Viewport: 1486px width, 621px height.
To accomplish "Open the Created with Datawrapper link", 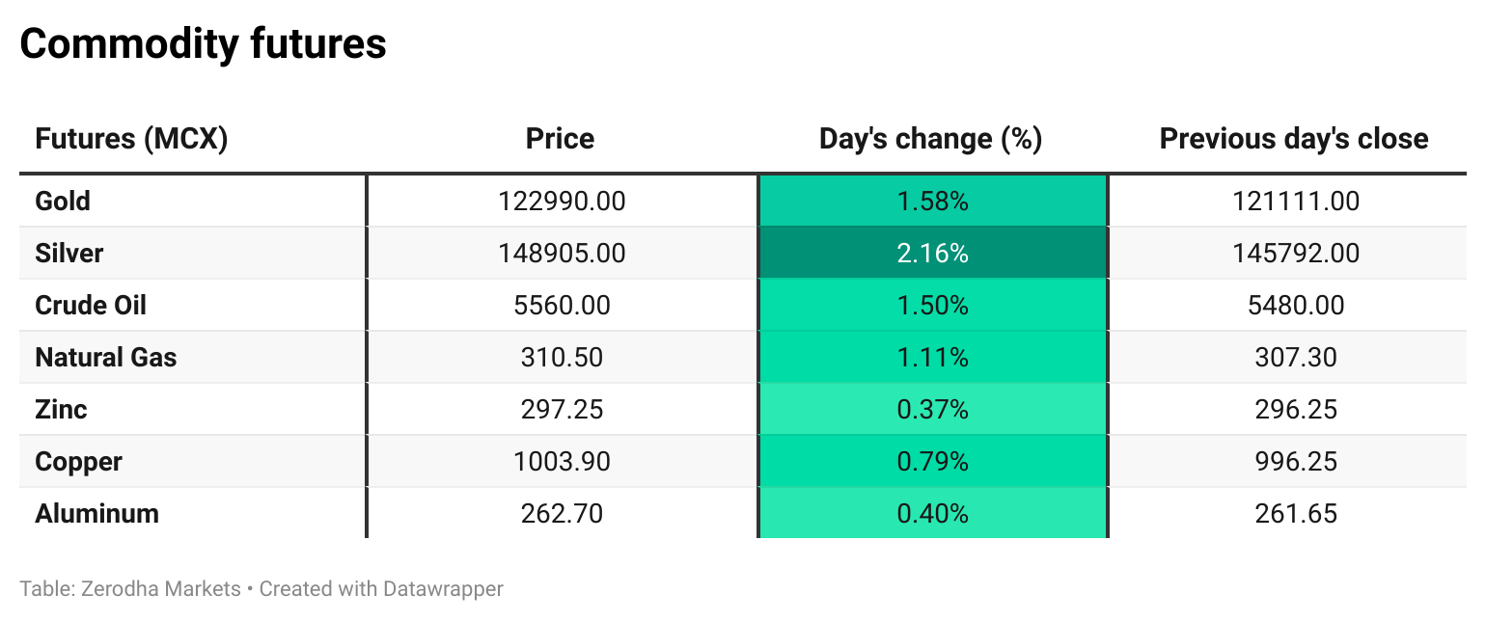I will click(381, 588).
